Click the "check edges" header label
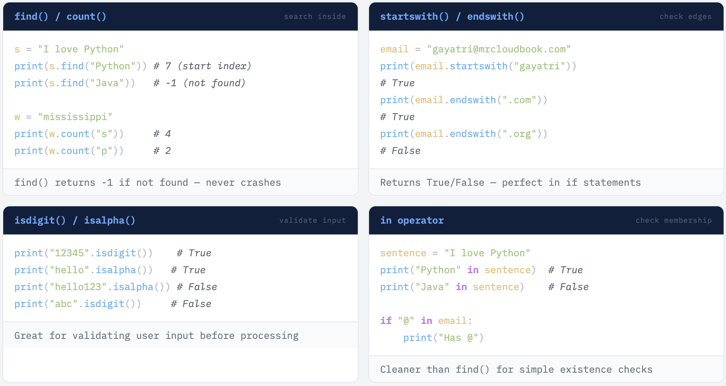The height and width of the screenshot is (386, 726). pos(685,17)
